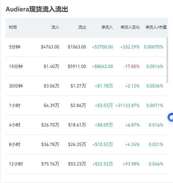The image size is (173, 183).
Task: Click the red -17.85% change value
Action: 132,66
